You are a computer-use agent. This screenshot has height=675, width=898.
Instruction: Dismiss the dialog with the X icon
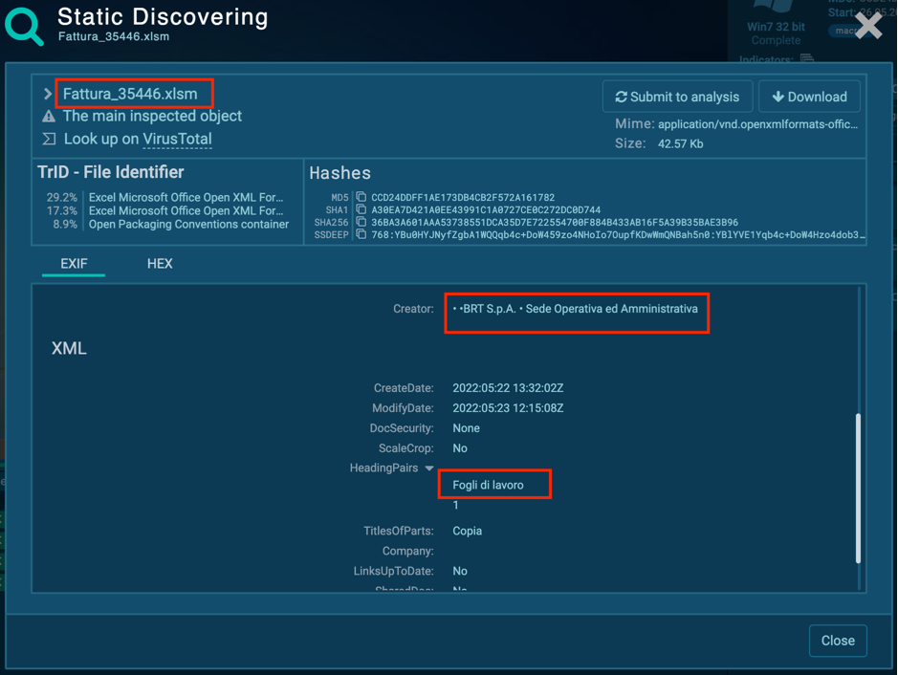[868, 26]
